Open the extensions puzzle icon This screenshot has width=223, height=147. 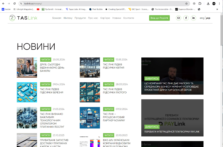[x=200, y=4]
